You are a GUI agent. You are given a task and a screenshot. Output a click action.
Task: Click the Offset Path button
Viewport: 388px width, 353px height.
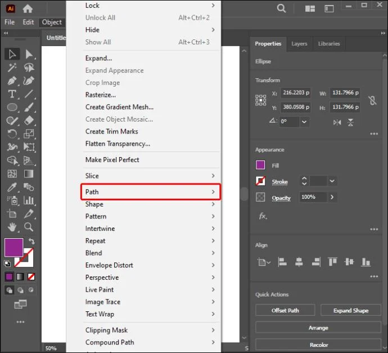tap(285, 310)
